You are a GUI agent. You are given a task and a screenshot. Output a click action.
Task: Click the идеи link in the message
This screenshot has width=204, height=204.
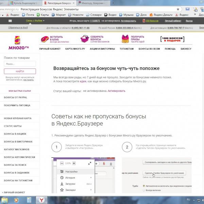(83, 81)
